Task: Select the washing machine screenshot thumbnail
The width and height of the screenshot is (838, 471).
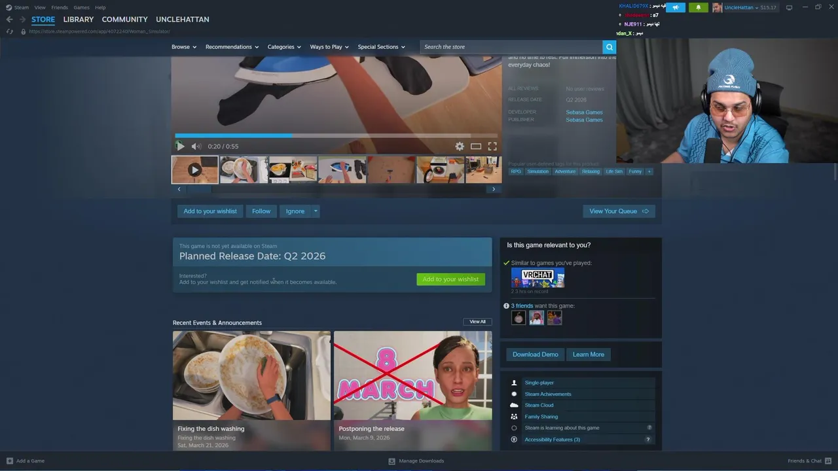Action: tap(440, 170)
